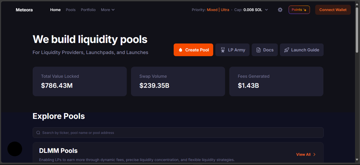Click the Meteora logo text
360x165 pixels.
(x=24, y=10)
